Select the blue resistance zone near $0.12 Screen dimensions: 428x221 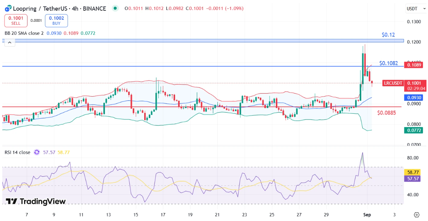pyautogui.click(x=203, y=41)
